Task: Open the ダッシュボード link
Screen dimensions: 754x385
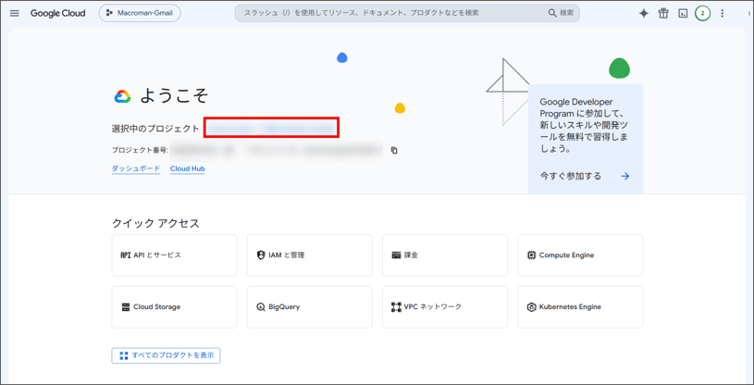Action: (136, 168)
